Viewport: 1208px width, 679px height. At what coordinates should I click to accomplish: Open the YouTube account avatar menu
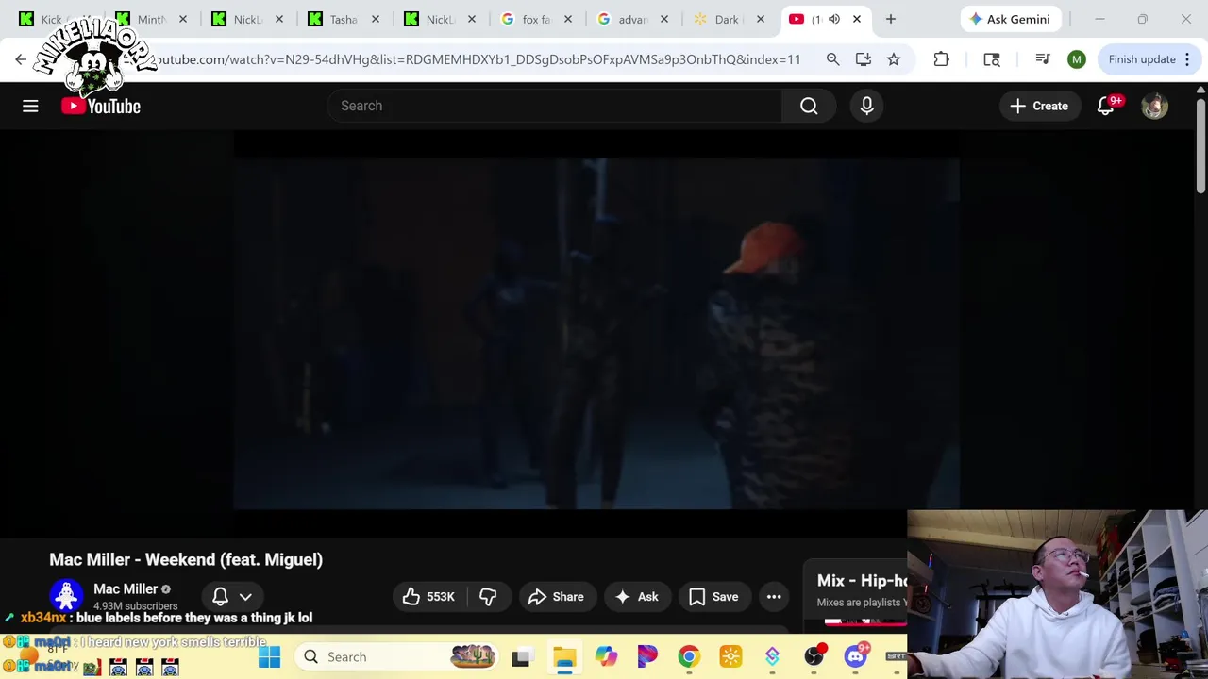point(1154,106)
